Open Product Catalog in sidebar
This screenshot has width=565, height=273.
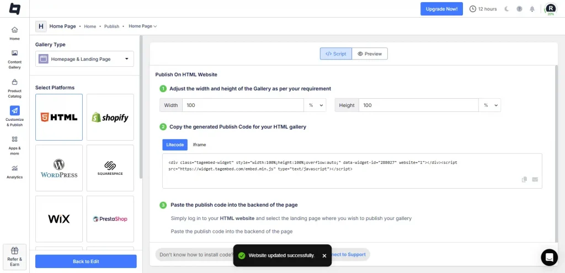15,89
